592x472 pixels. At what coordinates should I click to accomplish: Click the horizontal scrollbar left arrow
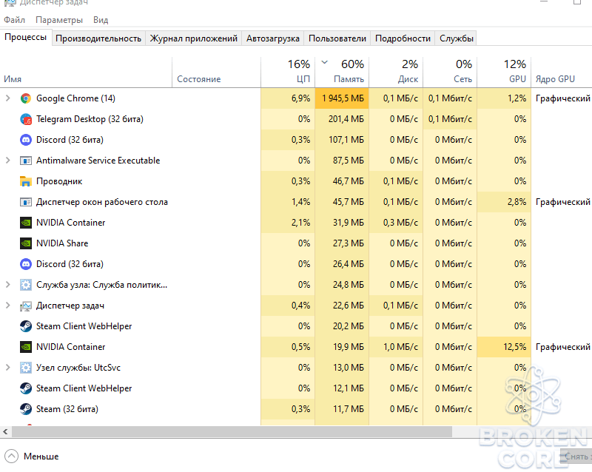5,431
